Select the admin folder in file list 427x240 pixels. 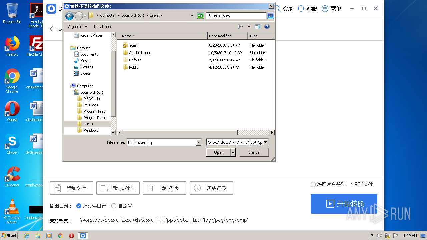(x=134, y=45)
